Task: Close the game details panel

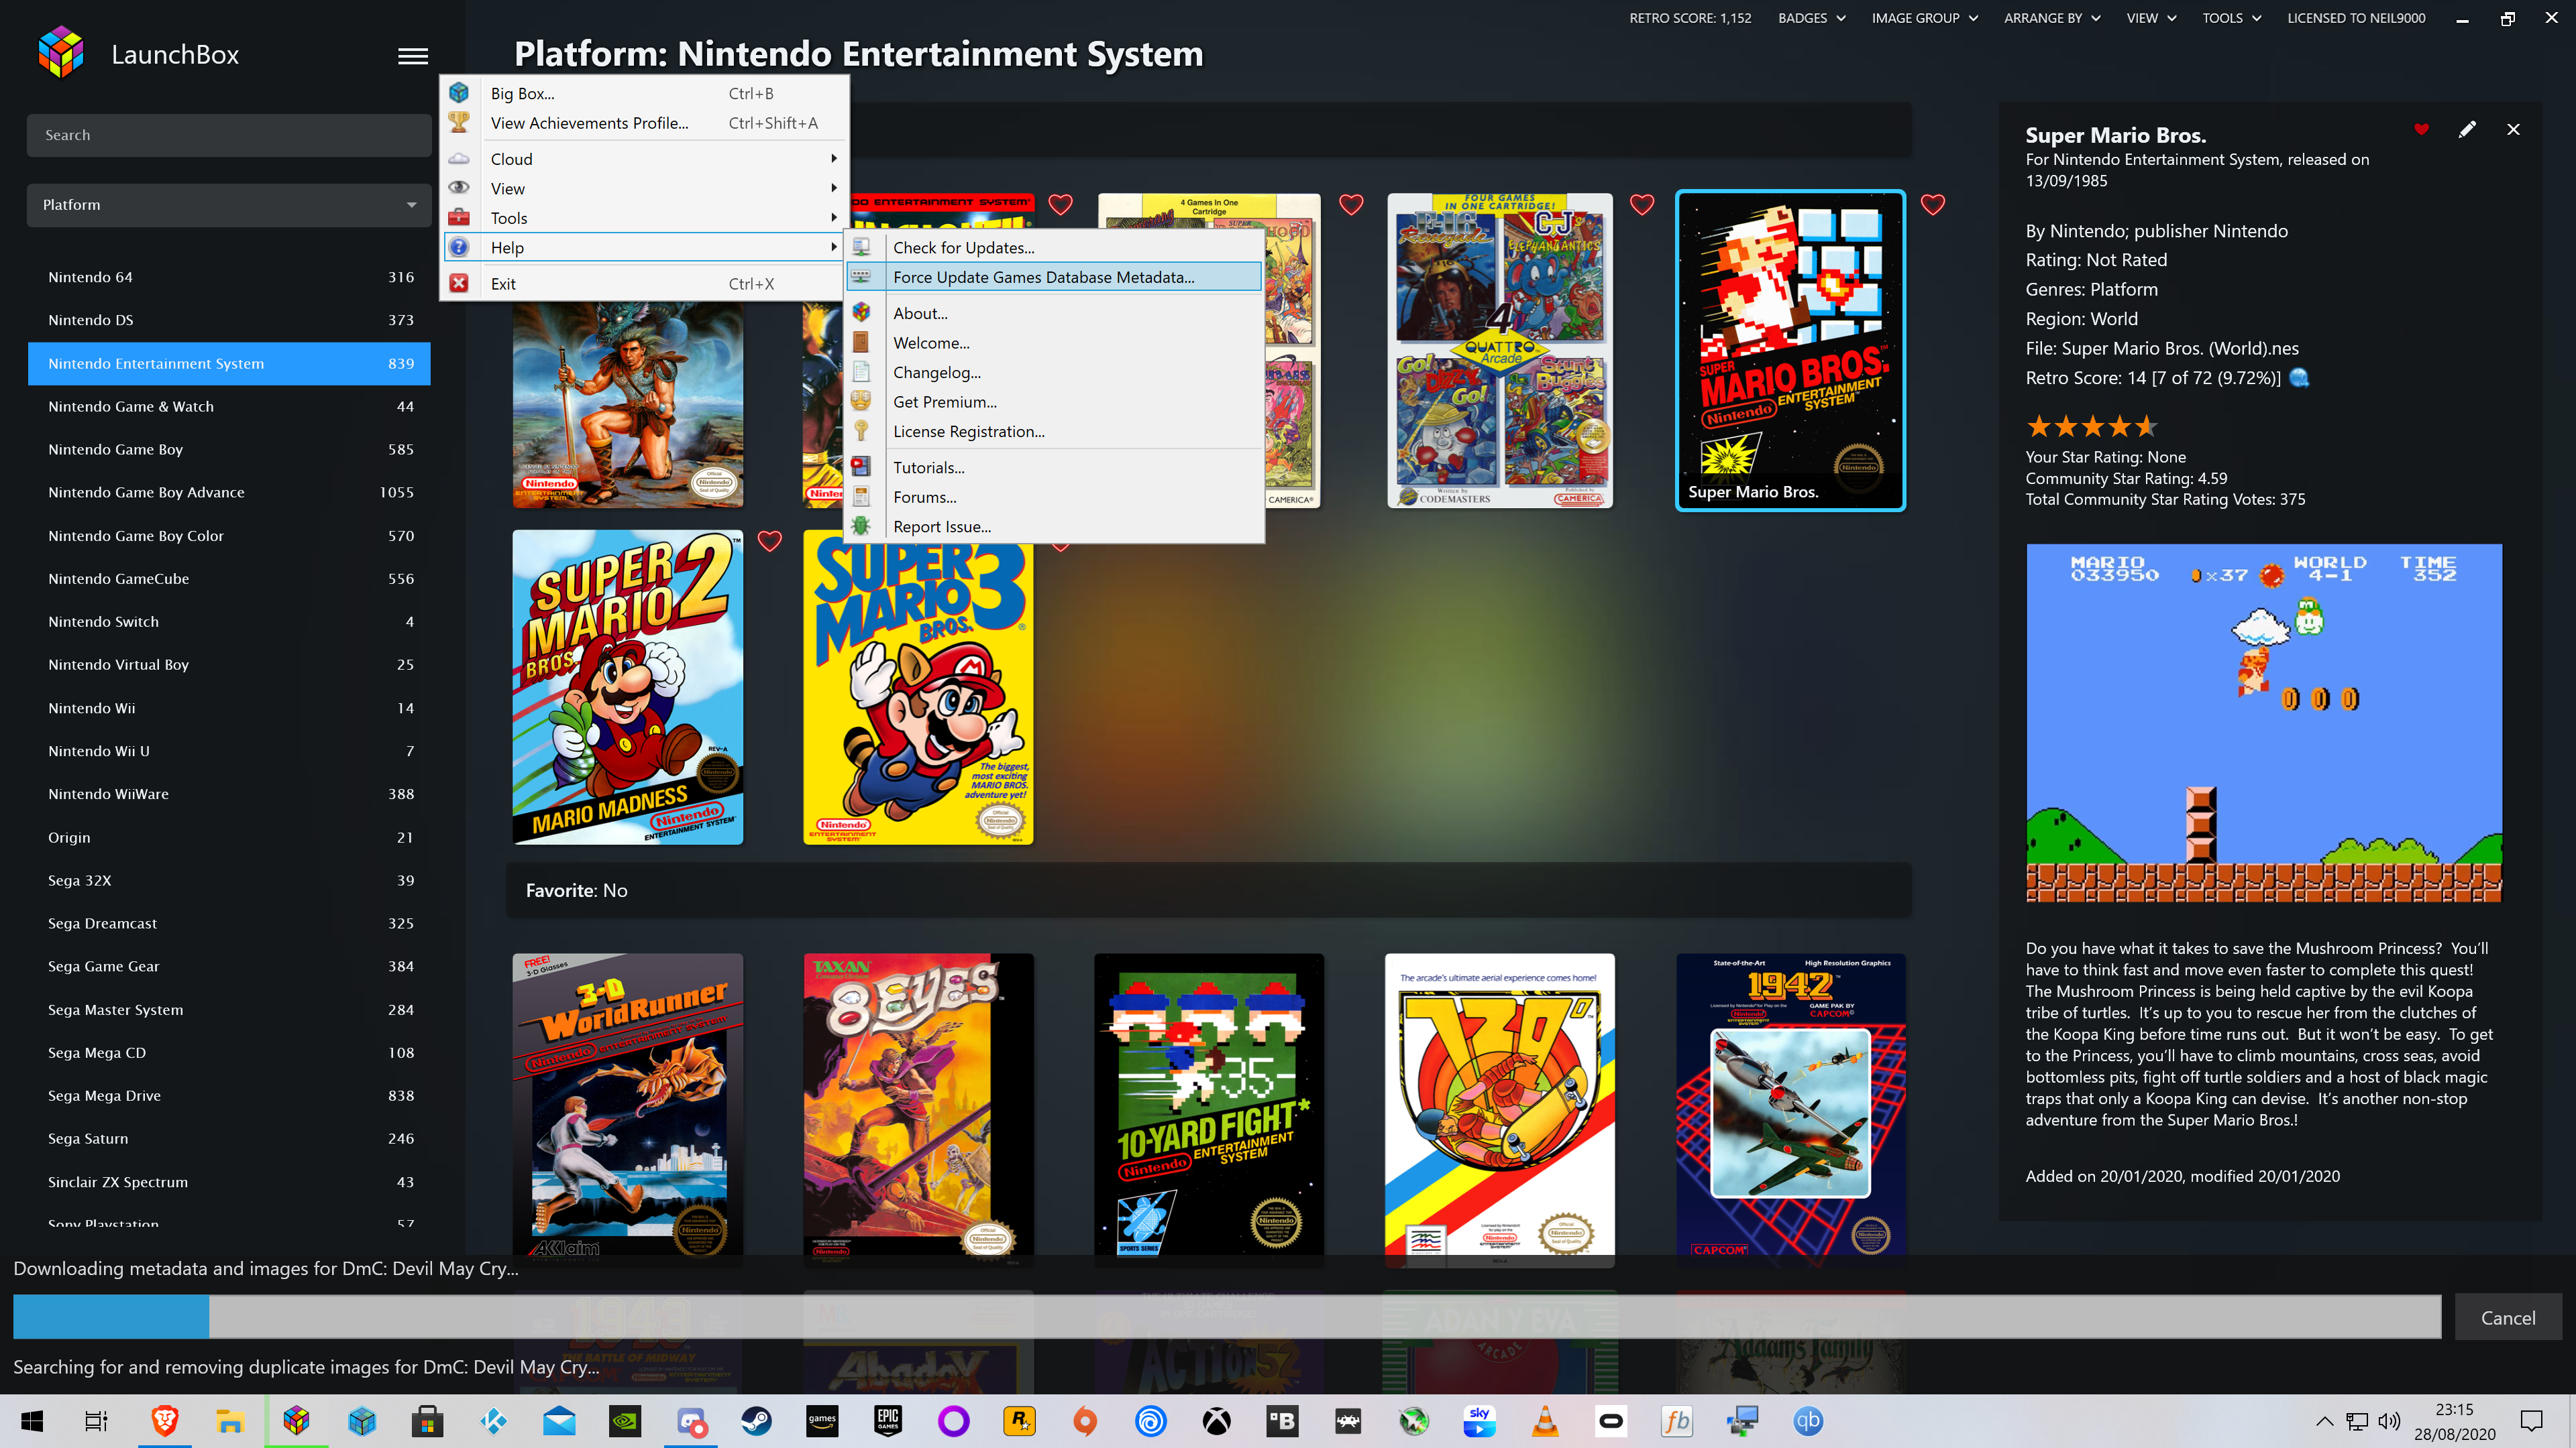Action: point(2513,129)
